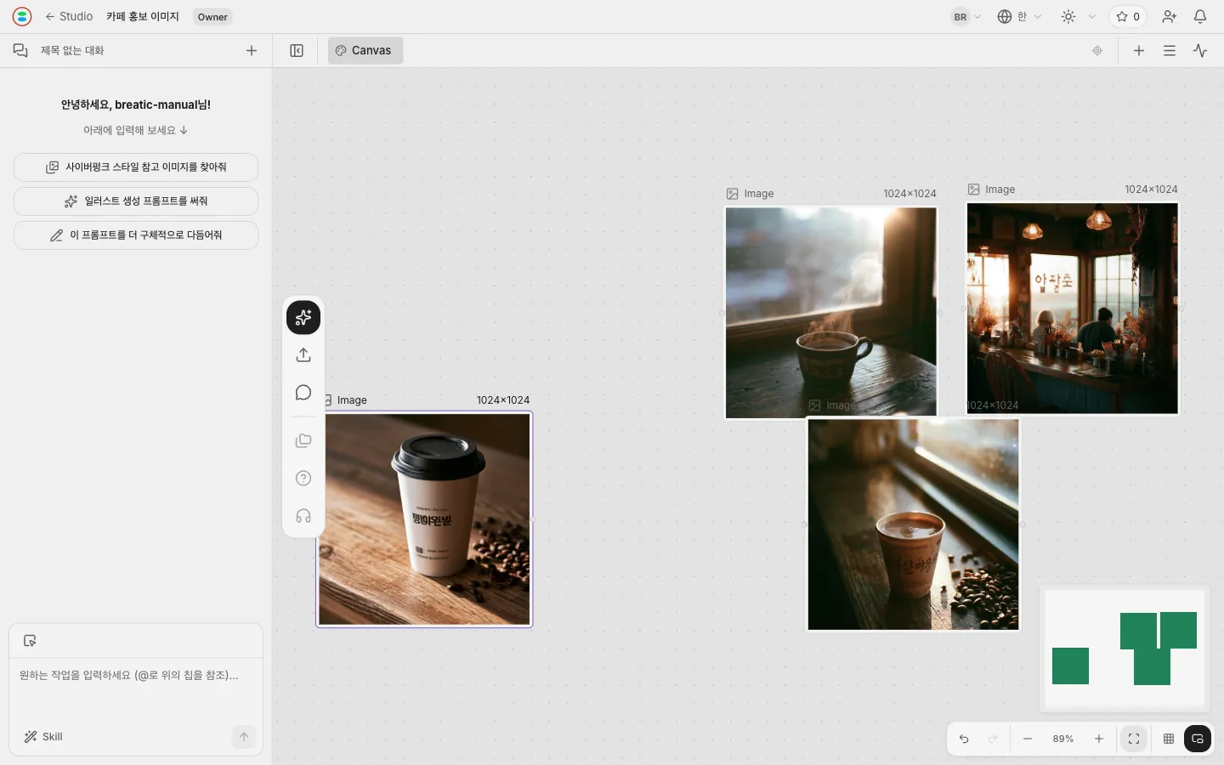Go back to Studio
The image size is (1224, 765).
pos(69,16)
